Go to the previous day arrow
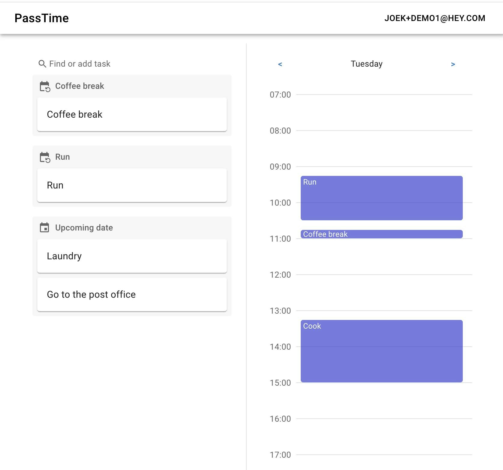 (x=280, y=64)
